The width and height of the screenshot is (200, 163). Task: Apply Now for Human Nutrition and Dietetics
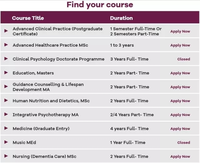pyautogui.click(x=180, y=101)
